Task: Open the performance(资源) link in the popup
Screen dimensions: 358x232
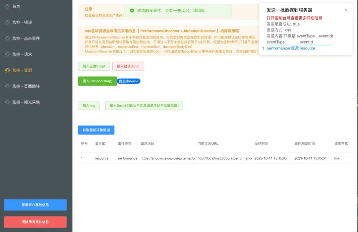Action: pos(284,48)
